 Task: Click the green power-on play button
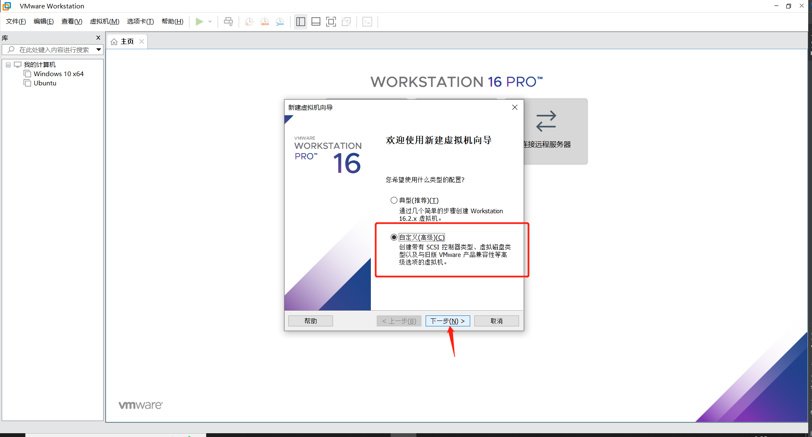(199, 21)
